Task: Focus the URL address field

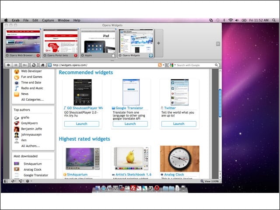Action: tap(105, 65)
